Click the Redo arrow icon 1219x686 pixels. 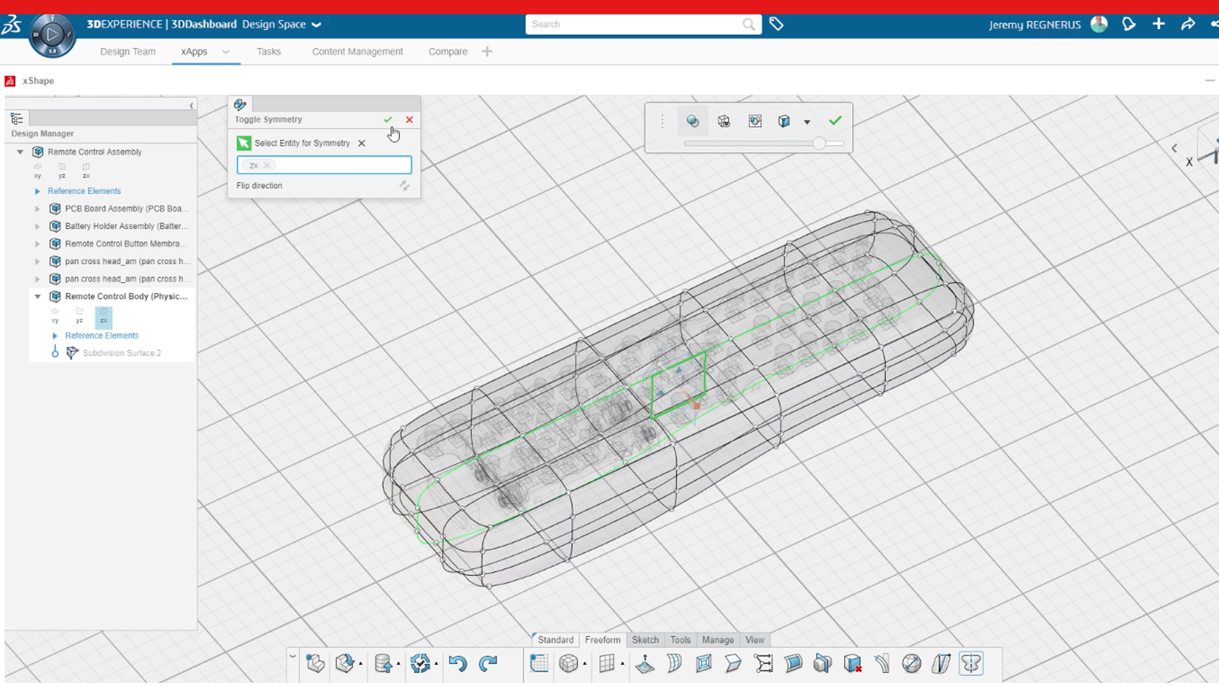488,664
